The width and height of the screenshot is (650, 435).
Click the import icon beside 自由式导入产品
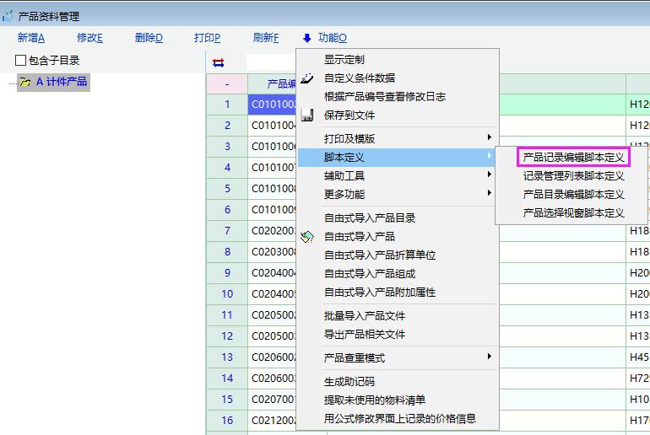307,237
